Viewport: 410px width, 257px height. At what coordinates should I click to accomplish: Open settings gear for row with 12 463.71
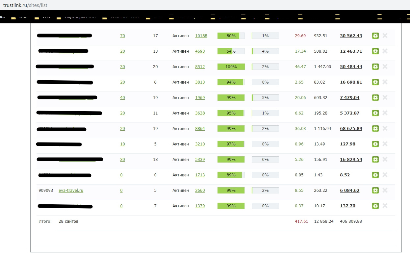(x=375, y=51)
